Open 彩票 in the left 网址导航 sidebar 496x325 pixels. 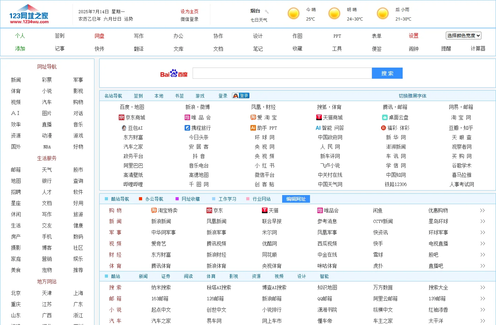point(47,80)
